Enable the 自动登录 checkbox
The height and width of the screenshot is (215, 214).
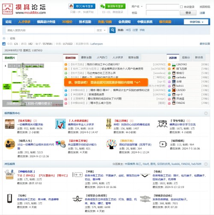pos(181,7)
